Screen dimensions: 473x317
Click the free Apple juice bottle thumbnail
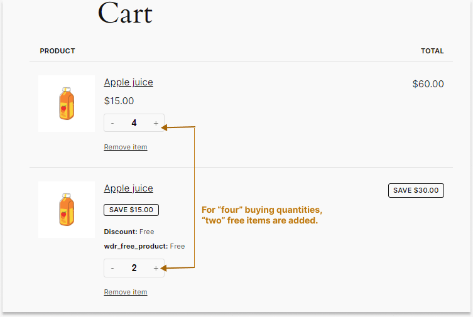coord(67,210)
